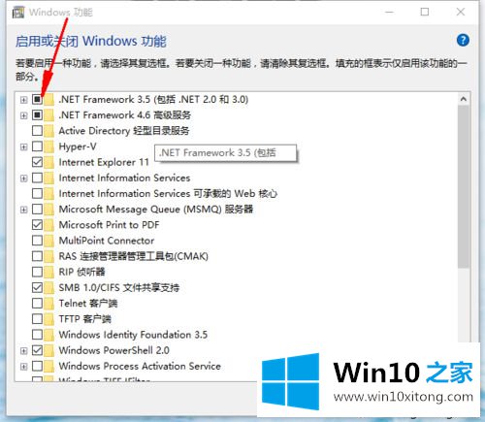Toggle the .NET Framework 4.6 checkbox

point(37,115)
